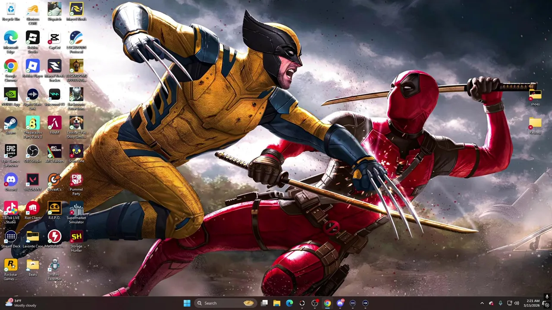Select the Microsoft Edge desktop shortcut
Viewport: 552px width, 310px height.
point(11,42)
